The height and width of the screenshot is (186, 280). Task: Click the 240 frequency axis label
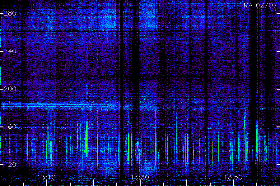(10, 51)
